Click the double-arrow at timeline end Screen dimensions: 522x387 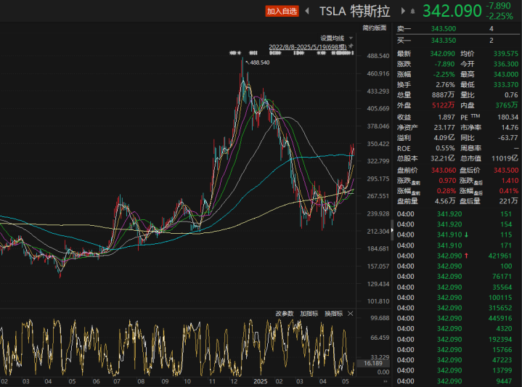coord(386,381)
